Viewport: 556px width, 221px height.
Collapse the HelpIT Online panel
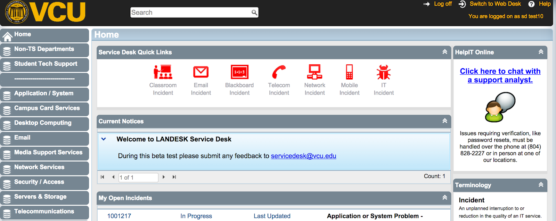(541, 52)
